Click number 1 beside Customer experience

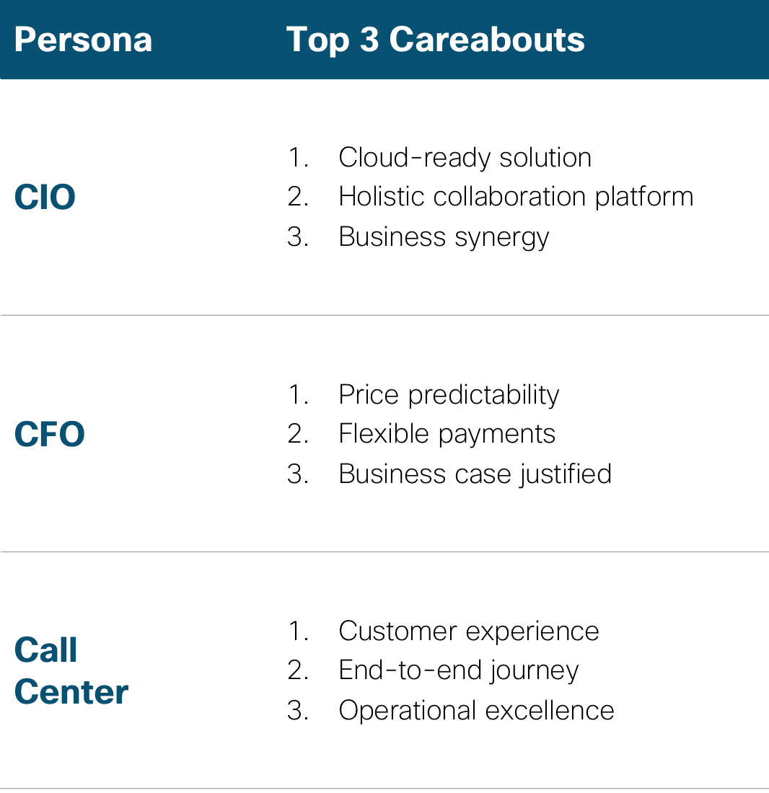click(x=299, y=632)
